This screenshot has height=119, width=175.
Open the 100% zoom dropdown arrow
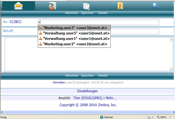coord(170,117)
